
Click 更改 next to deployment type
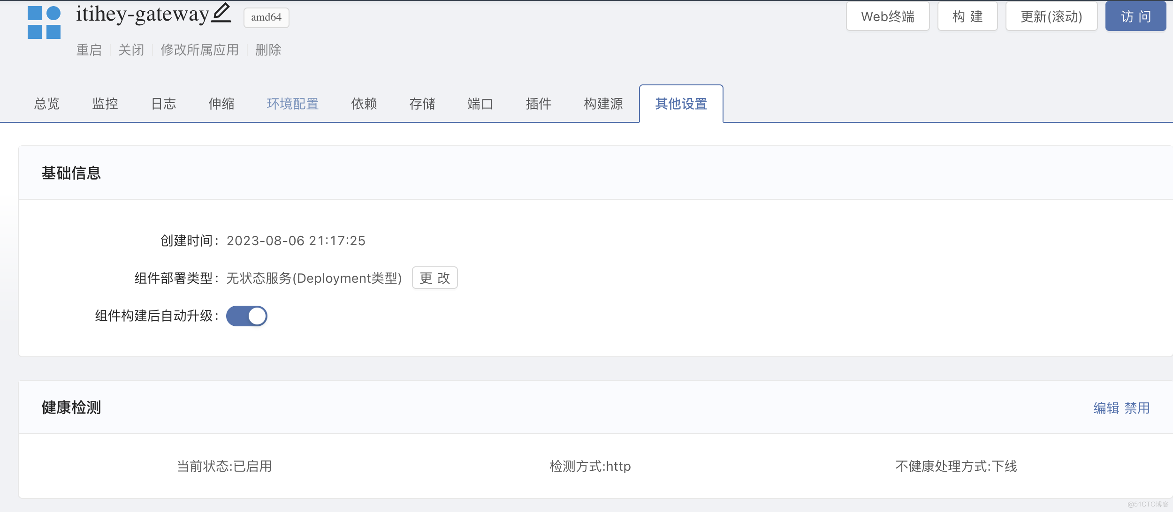[x=435, y=278]
